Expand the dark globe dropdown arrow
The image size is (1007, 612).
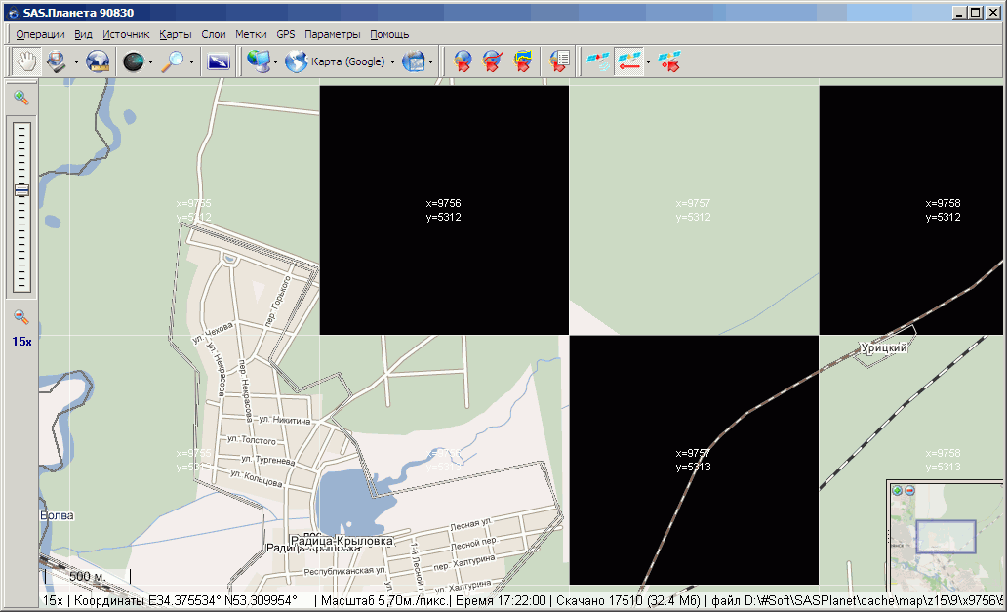point(150,61)
